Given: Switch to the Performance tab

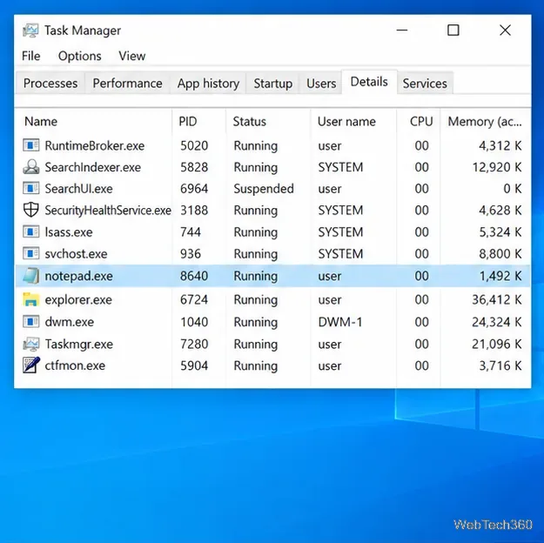Looking at the screenshot, I should [x=127, y=84].
